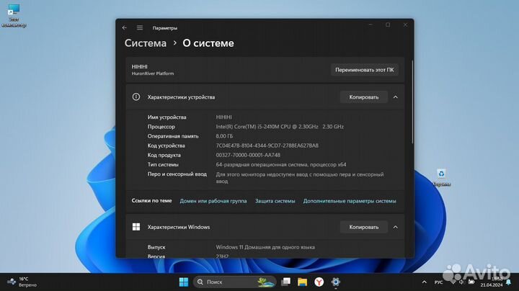
Task: Collapse the Характеристики устройства section
Action: (x=396, y=97)
